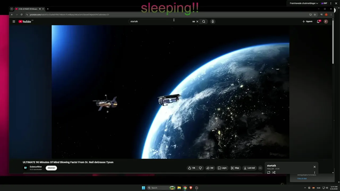Screen dimensions: 340x191
Task: Bookmark this page with star icon
Action: [315, 15]
